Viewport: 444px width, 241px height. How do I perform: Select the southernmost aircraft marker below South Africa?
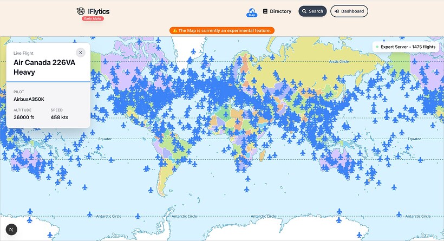(x=247, y=189)
